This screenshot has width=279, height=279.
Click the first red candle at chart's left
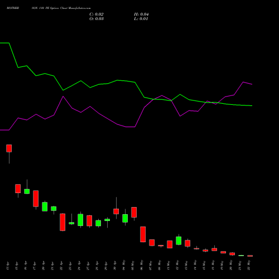pyautogui.click(x=9, y=148)
